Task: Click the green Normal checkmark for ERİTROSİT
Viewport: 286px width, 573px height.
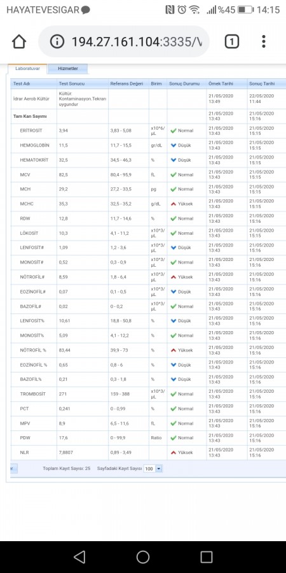Action: point(174,131)
